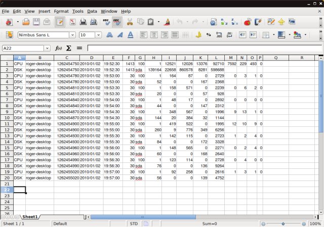Click the zoom in plus button
324x227 pixels.
click(304, 223)
